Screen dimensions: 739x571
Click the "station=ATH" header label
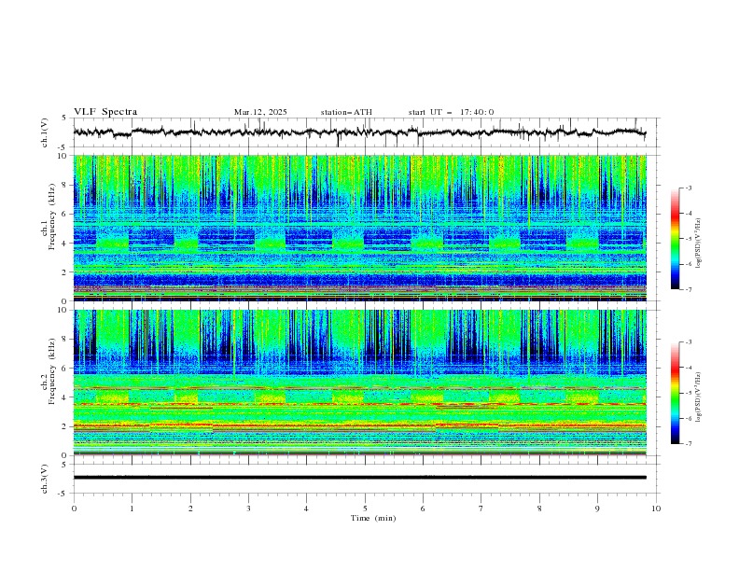tap(346, 112)
